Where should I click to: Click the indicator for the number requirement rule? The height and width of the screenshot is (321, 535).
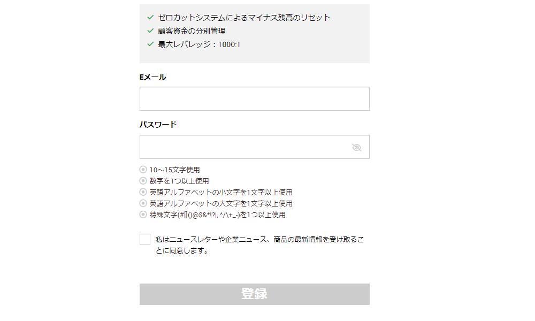click(143, 181)
